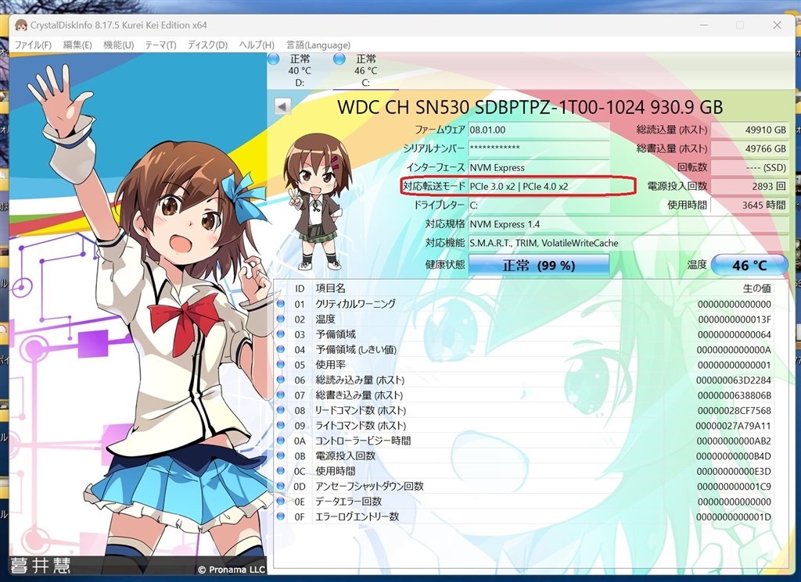Open the 機能(U) menu
The image size is (801, 582).
(119, 45)
